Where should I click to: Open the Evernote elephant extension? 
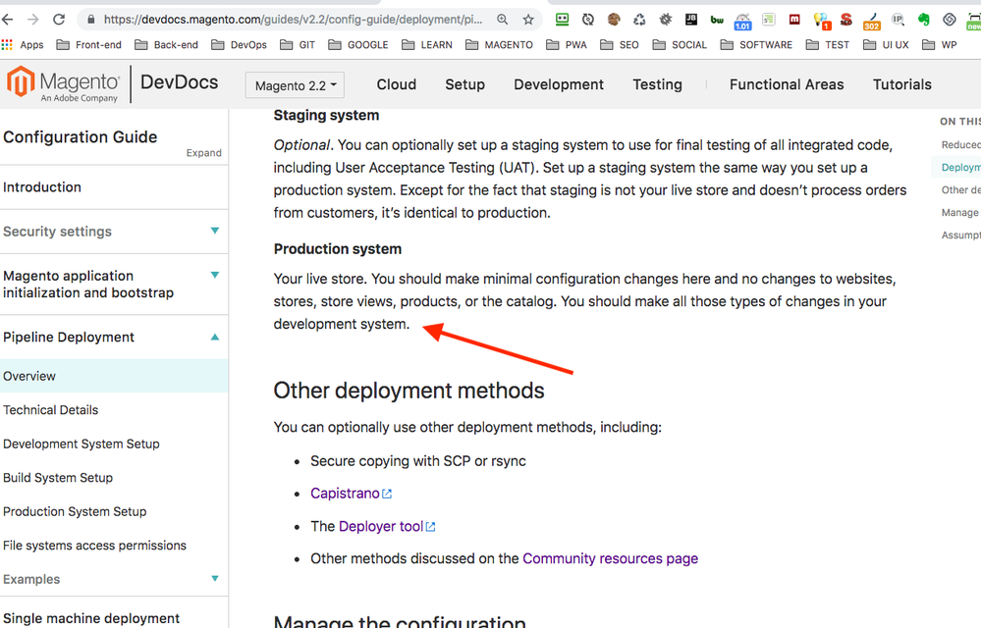tap(924, 20)
